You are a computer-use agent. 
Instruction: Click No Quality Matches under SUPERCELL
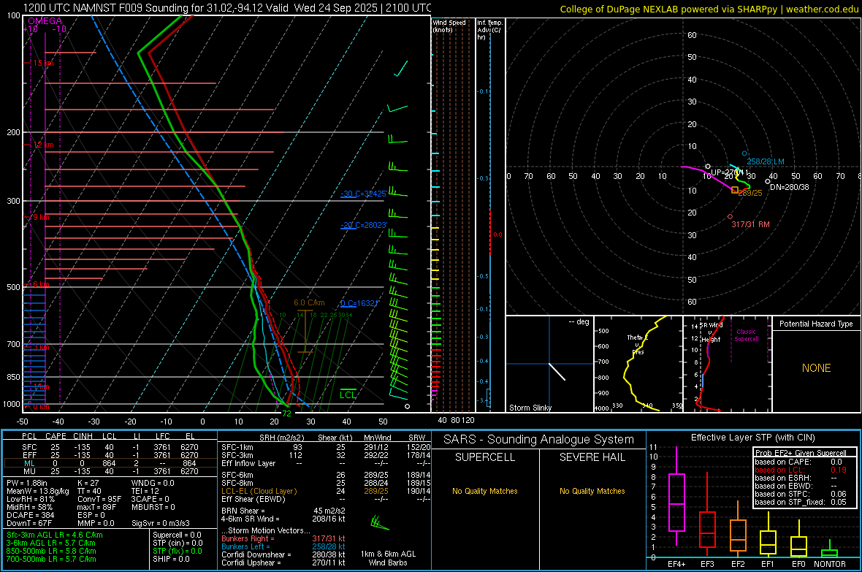point(485,491)
